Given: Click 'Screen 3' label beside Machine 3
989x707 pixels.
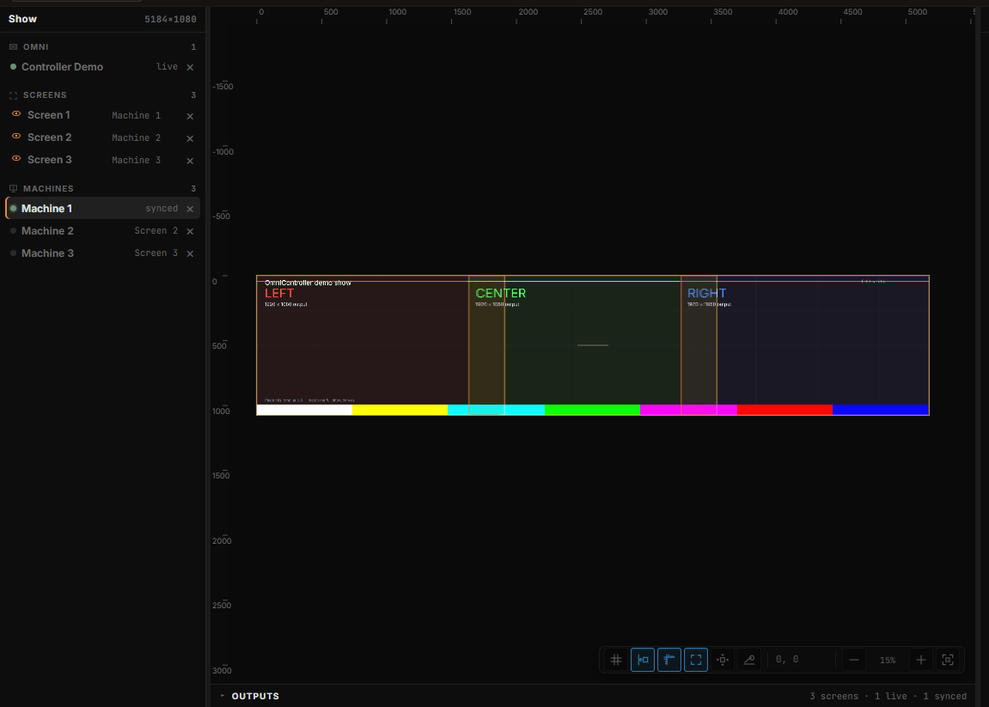Looking at the screenshot, I should pyautogui.click(x=156, y=253).
